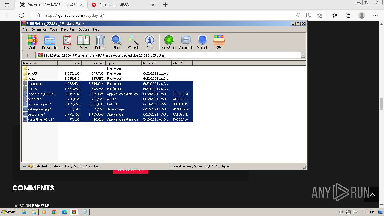Open Internet Explorer from taskbar
The height and width of the screenshot is (216, 384).
(24, 212)
